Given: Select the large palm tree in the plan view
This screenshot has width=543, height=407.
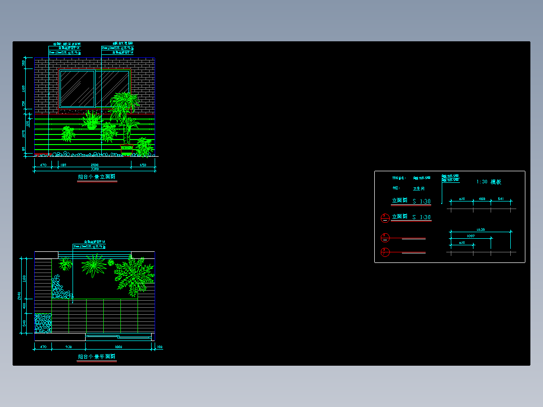Looking at the screenshot, I should click(134, 276).
